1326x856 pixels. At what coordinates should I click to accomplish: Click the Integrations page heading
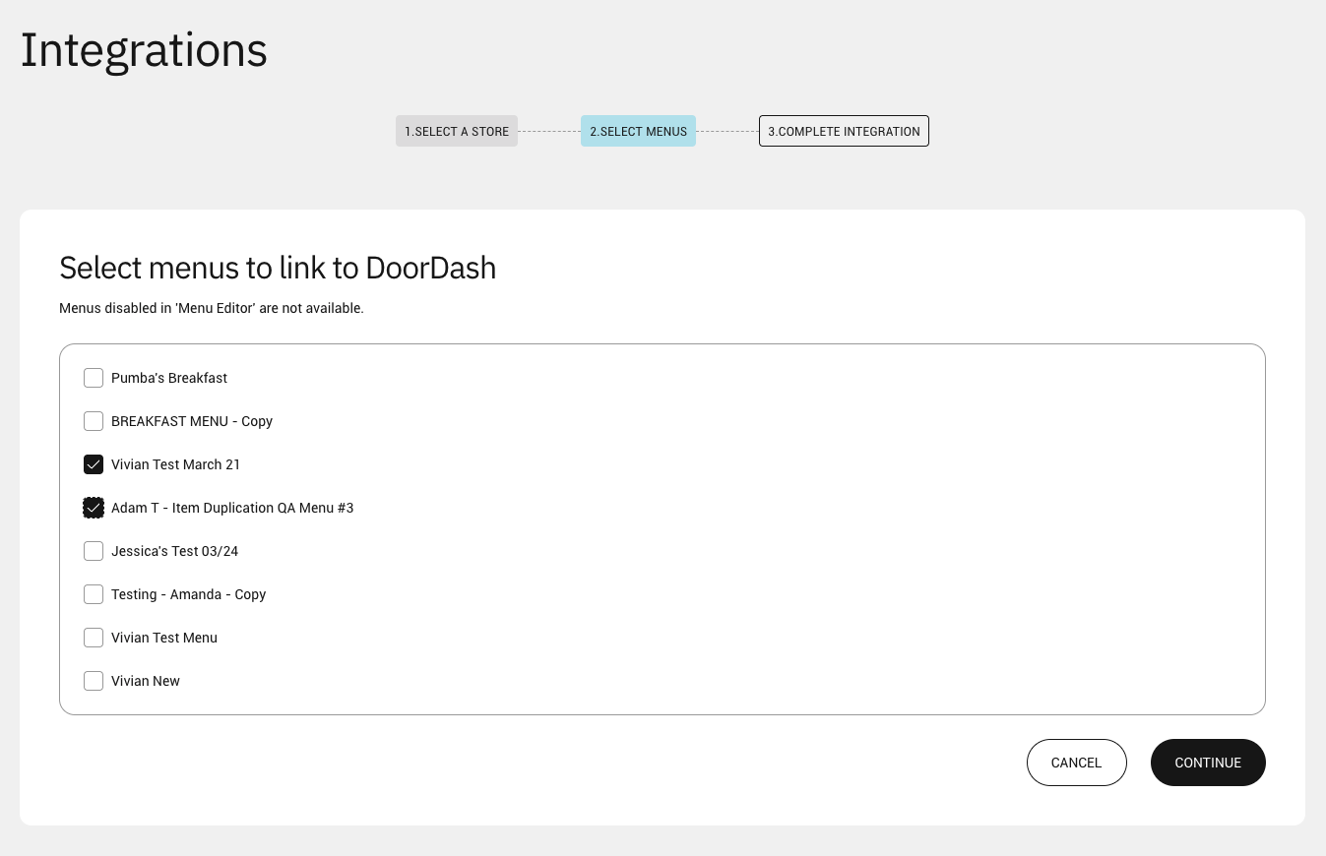tap(143, 49)
